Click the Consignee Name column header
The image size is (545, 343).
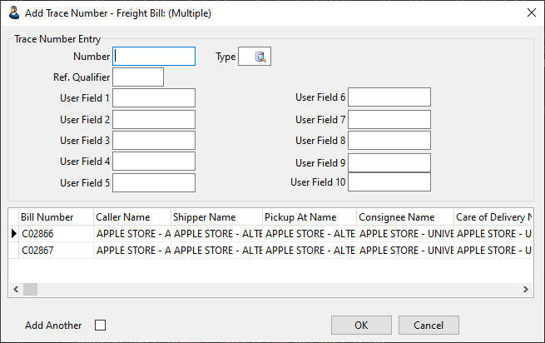click(x=404, y=217)
